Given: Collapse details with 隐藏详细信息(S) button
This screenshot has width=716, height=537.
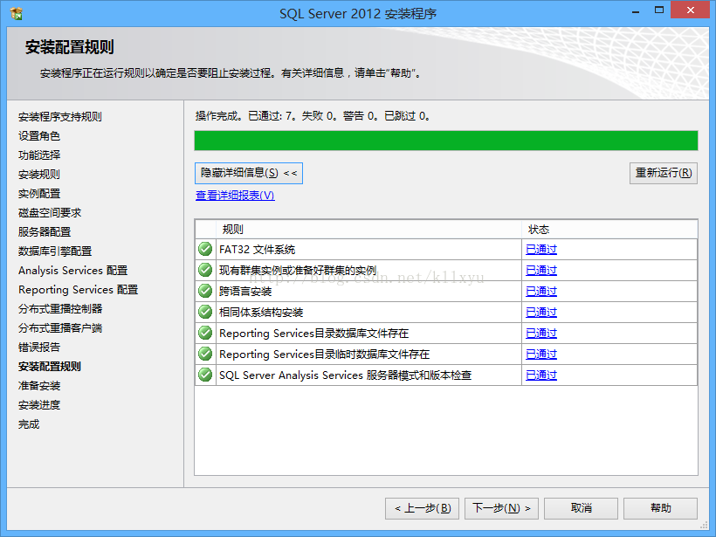Looking at the screenshot, I should click(x=248, y=173).
